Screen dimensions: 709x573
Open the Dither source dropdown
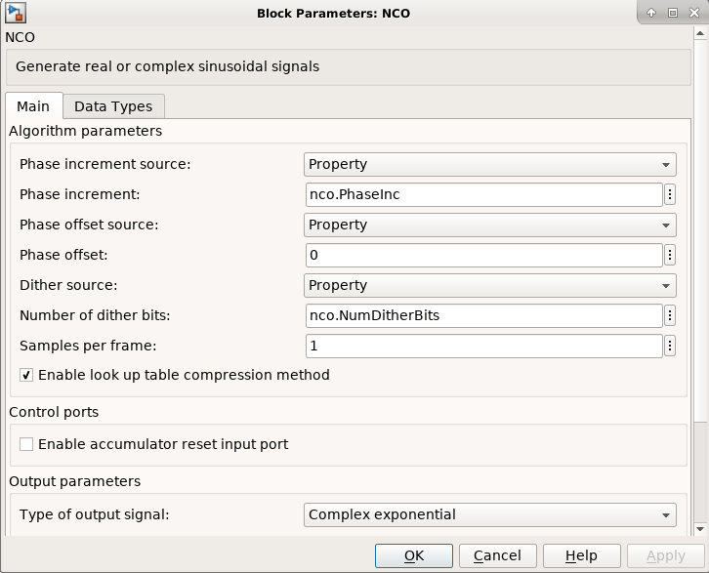(490, 285)
